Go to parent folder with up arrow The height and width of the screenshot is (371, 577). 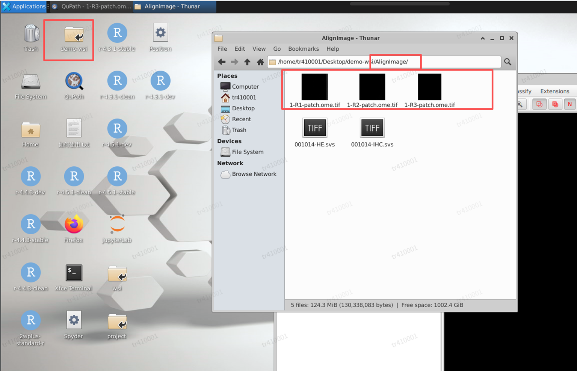[x=247, y=62]
